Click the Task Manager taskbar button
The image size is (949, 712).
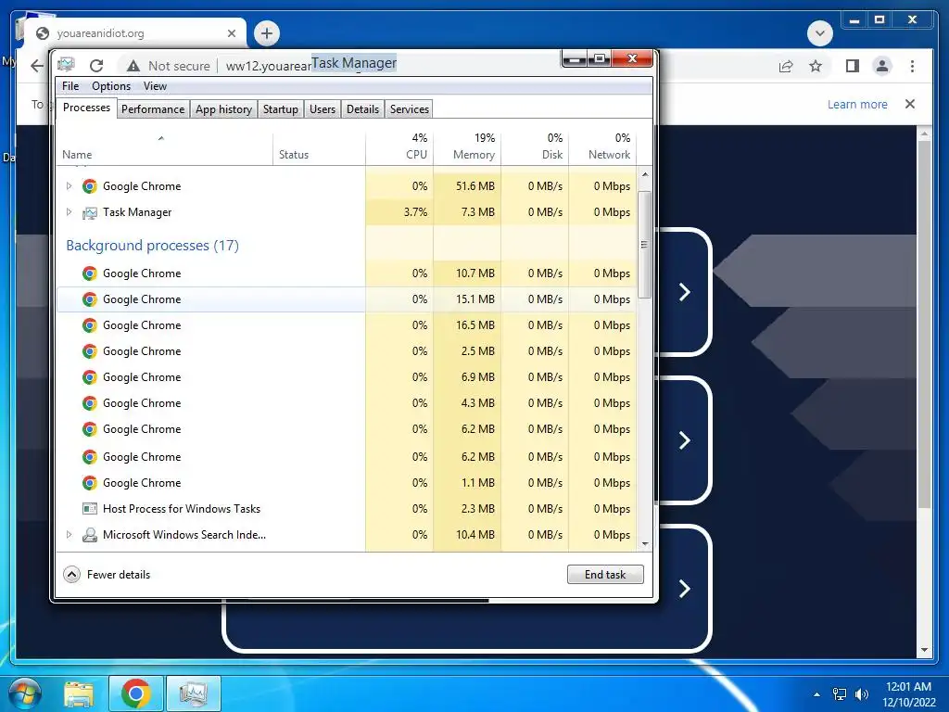coord(193,693)
